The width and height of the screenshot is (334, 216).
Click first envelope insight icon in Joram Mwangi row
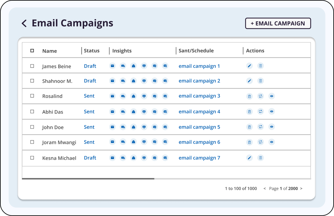[x=112, y=142]
